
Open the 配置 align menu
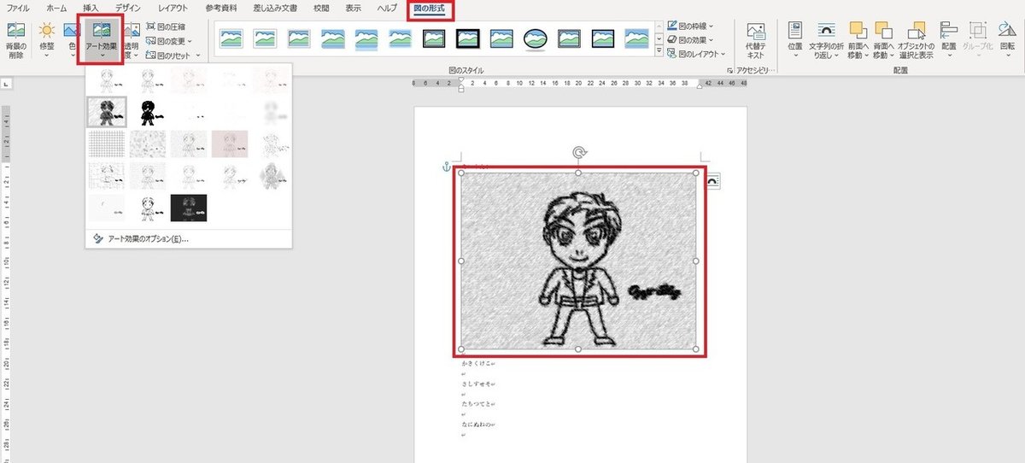coord(949,39)
